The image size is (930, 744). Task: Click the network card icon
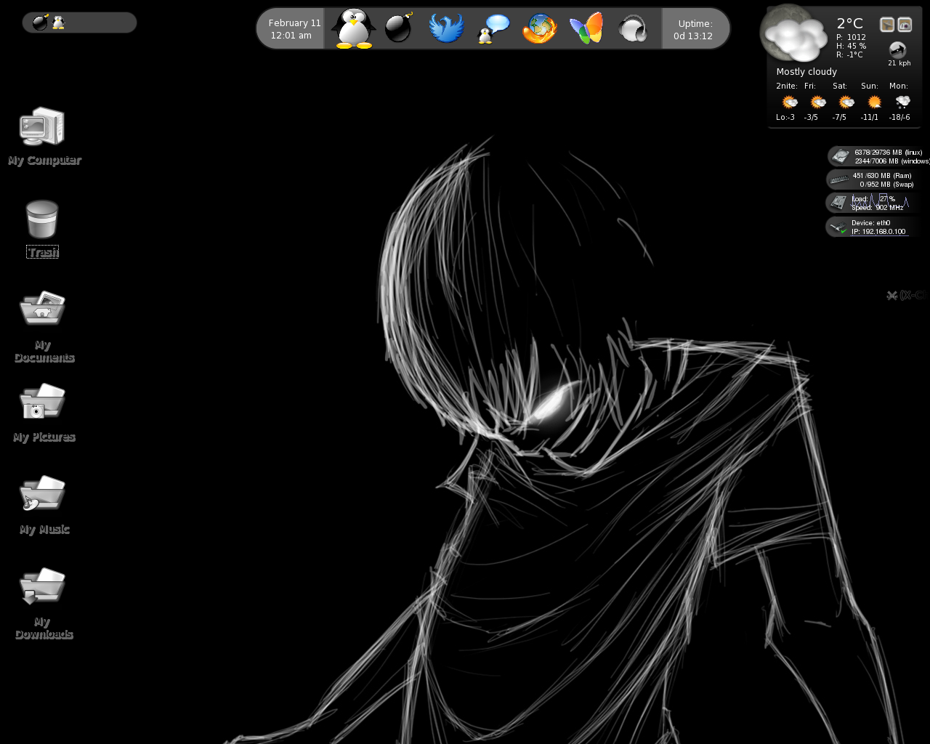coord(838,227)
